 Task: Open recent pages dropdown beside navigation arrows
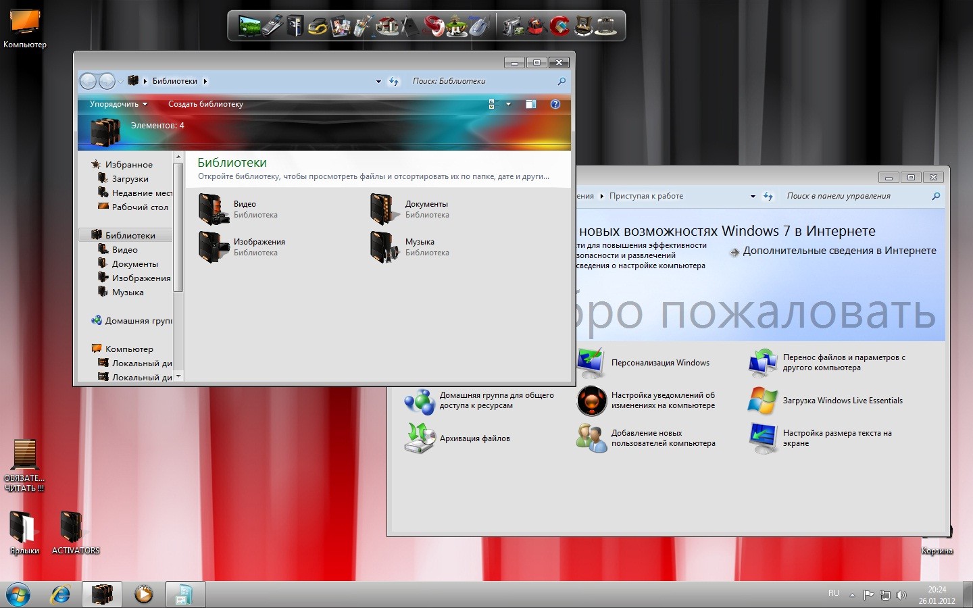tap(120, 81)
